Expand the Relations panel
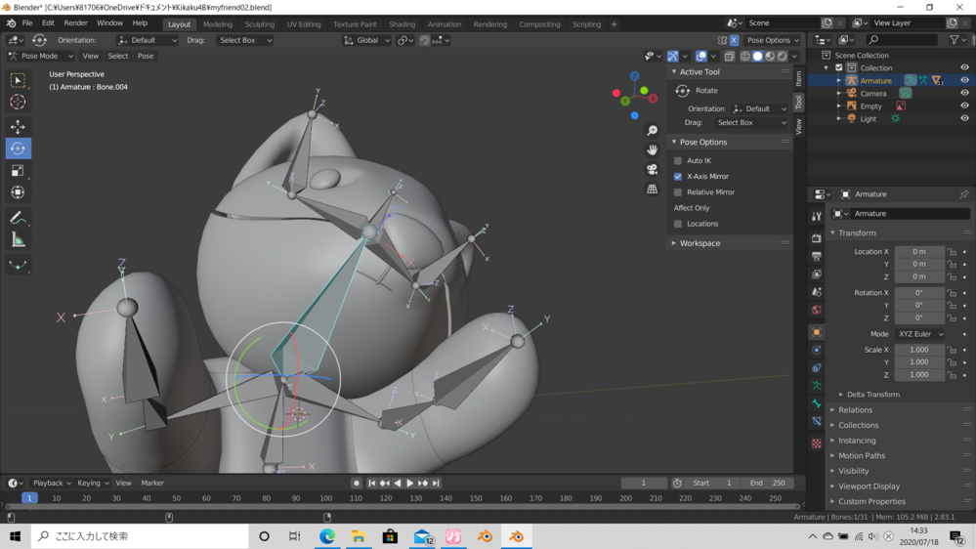This screenshot has width=976, height=549. coord(855,410)
